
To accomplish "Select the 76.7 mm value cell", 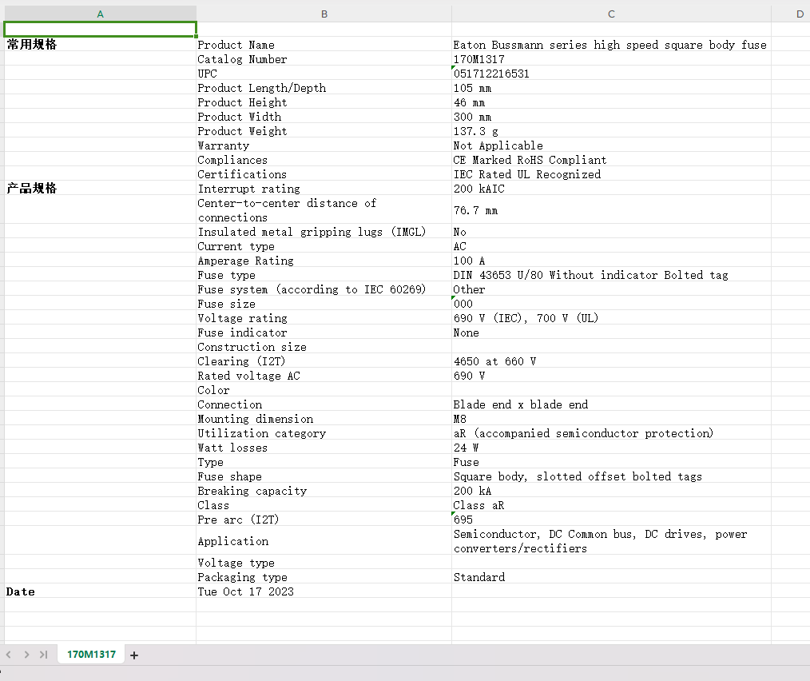I will pyautogui.click(x=611, y=210).
